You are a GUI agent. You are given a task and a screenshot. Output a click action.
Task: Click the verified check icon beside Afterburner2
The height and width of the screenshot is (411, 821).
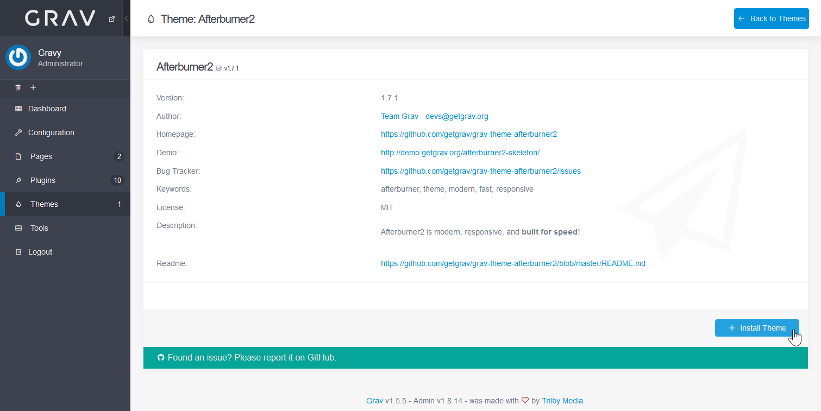[218, 68]
